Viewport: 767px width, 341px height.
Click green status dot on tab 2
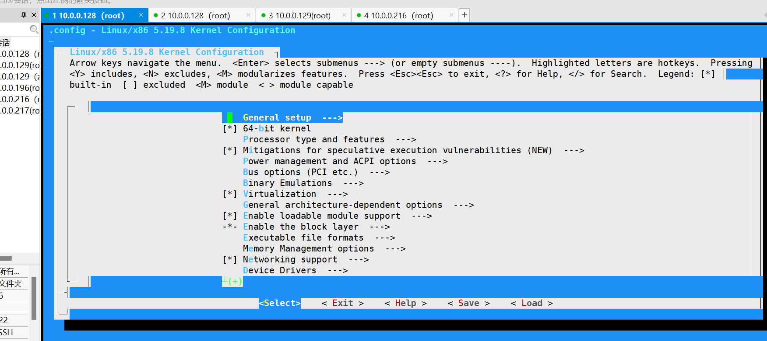click(x=155, y=15)
